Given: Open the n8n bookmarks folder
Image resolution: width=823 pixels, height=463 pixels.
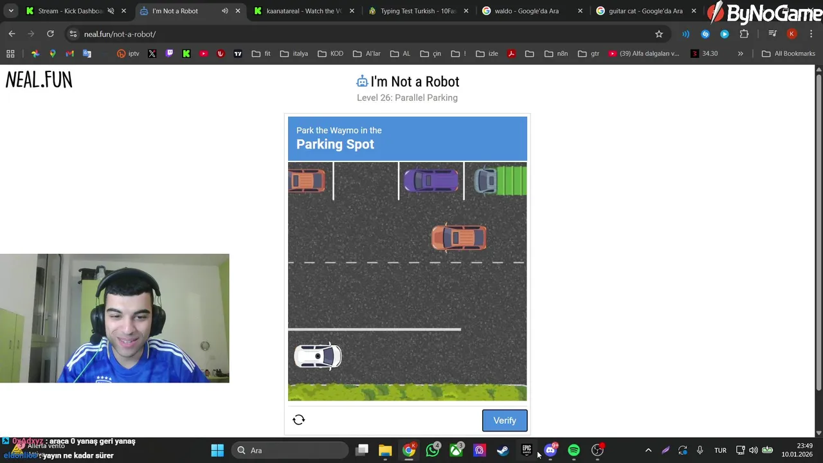Looking at the screenshot, I should pos(556,53).
